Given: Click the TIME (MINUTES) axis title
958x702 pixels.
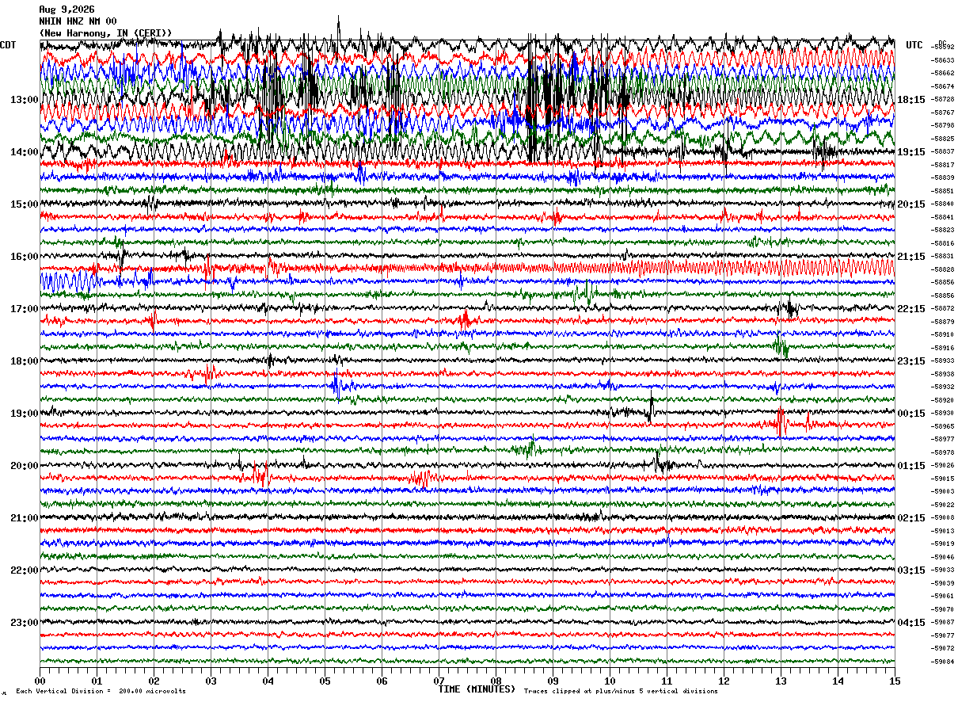Looking at the screenshot, I should click(477, 689).
